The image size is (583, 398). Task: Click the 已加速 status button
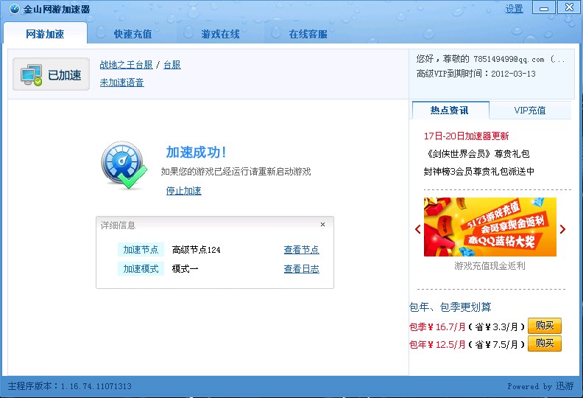[51, 74]
